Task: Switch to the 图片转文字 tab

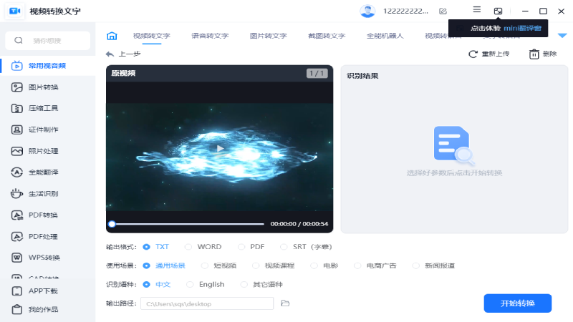Action: pos(268,36)
